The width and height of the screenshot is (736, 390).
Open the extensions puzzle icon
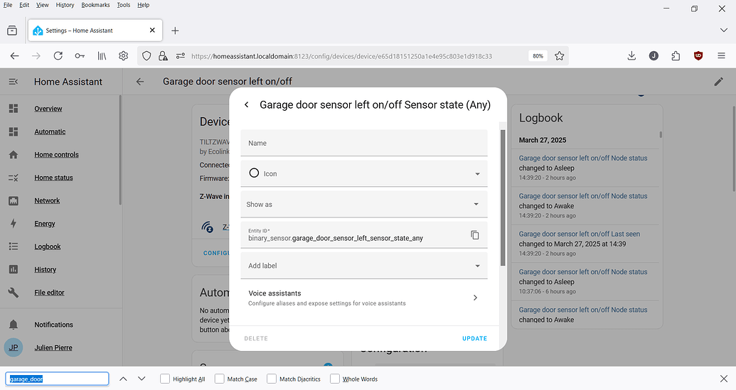pyautogui.click(x=676, y=56)
